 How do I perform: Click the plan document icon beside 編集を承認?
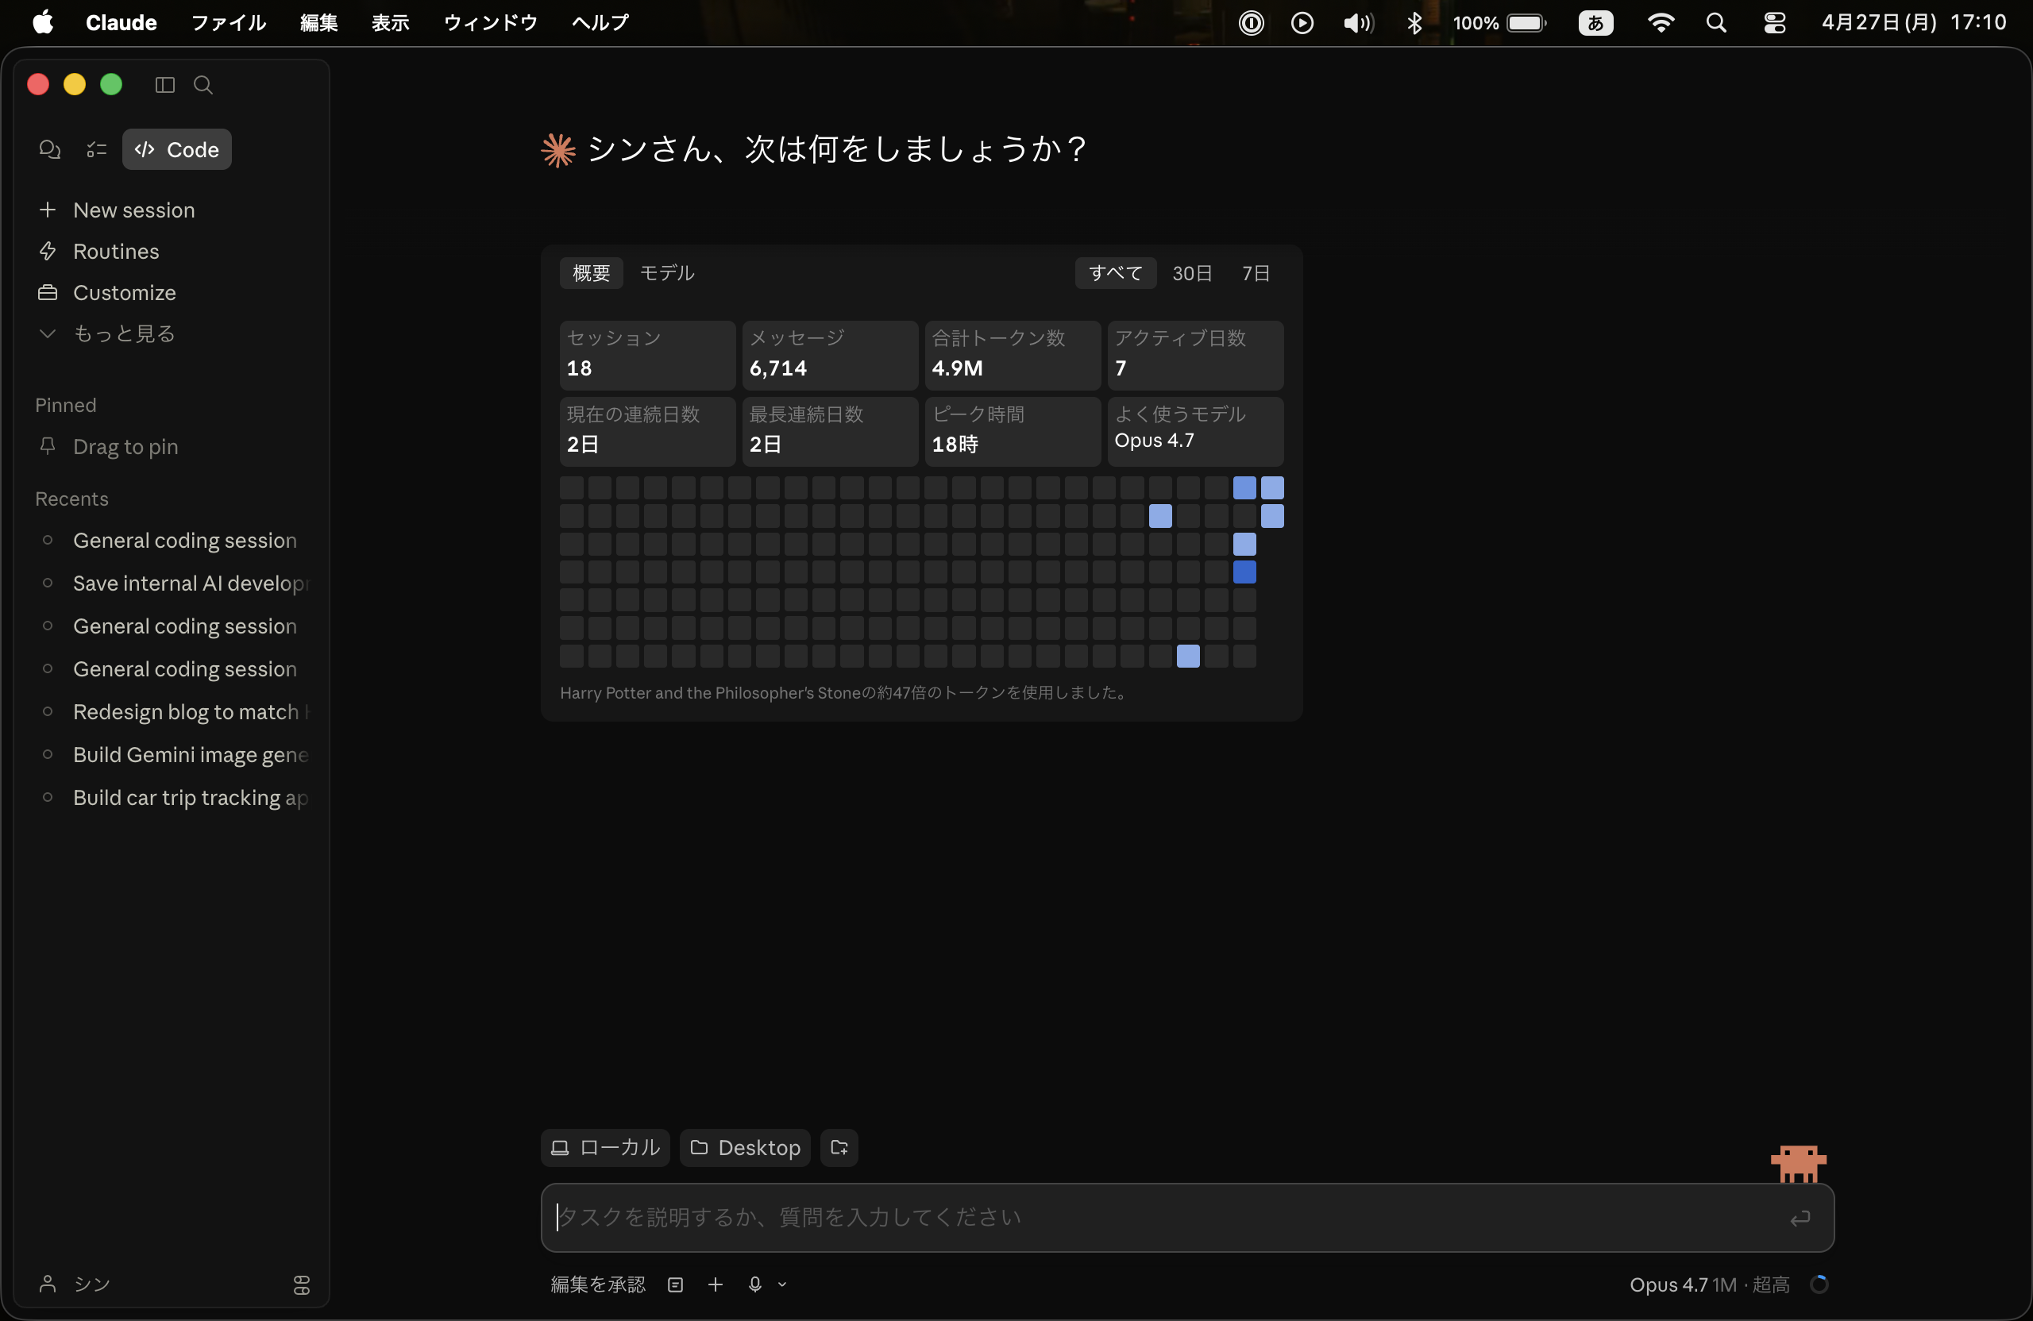[x=675, y=1284]
